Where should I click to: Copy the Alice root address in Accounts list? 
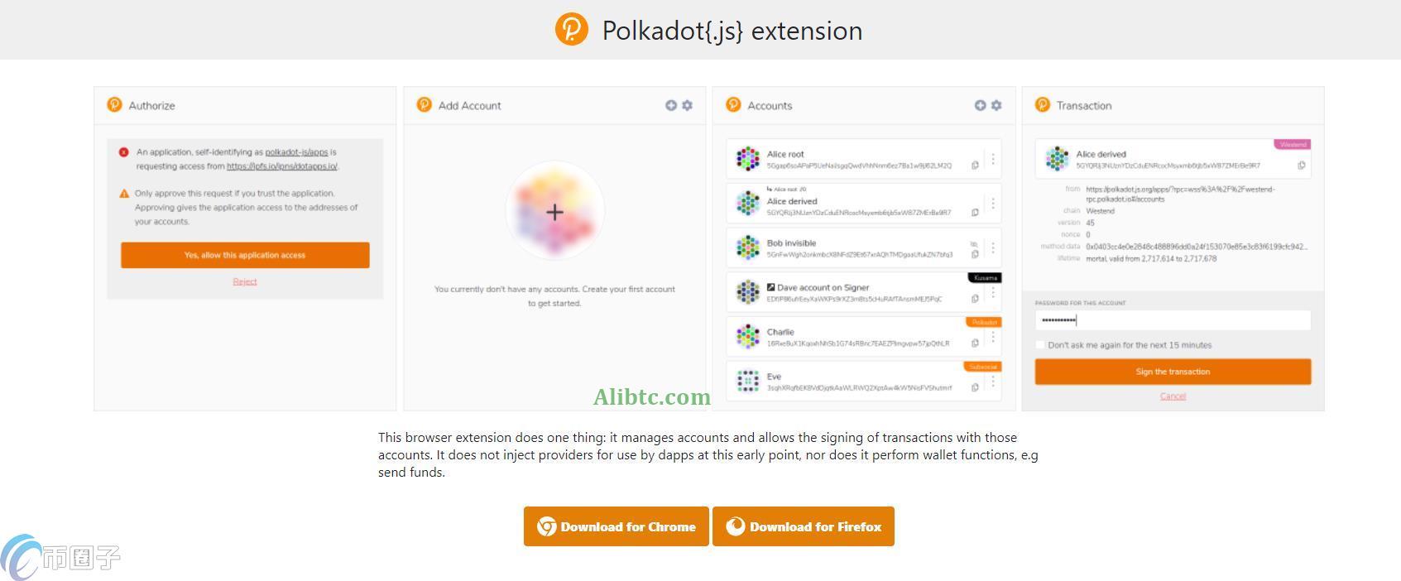(975, 166)
